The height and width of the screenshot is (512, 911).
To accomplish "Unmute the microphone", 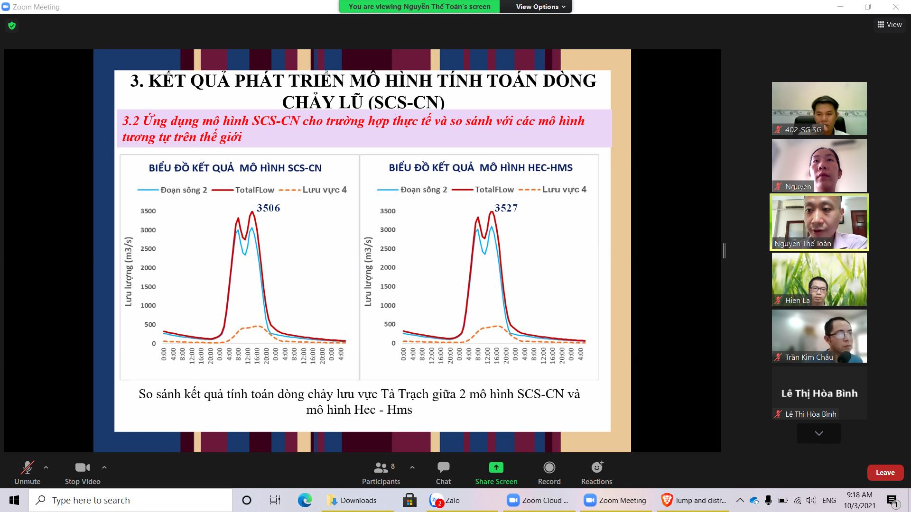I will (27, 473).
